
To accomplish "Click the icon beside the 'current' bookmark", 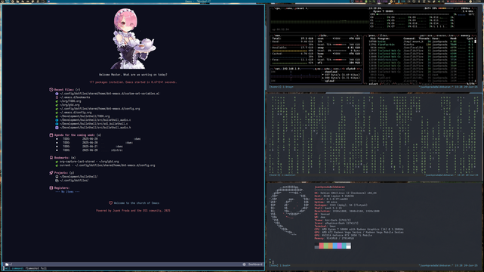I will (x=57, y=165).
